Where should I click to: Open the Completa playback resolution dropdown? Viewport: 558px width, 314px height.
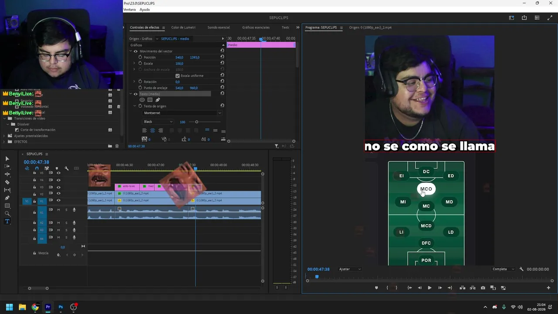[x=503, y=269]
